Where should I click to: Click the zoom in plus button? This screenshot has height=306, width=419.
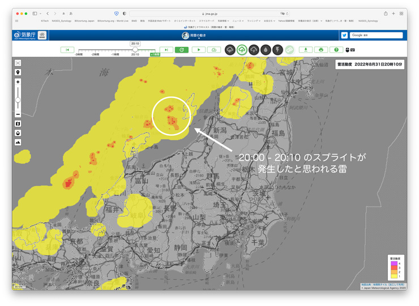pyautogui.click(x=18, y=83)
